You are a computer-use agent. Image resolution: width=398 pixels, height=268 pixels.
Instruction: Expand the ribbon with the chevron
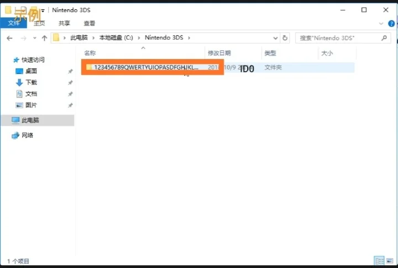(381, 23)
